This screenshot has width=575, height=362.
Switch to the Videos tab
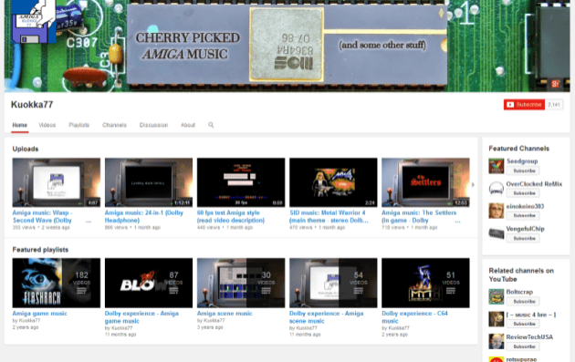coord(47,125)
